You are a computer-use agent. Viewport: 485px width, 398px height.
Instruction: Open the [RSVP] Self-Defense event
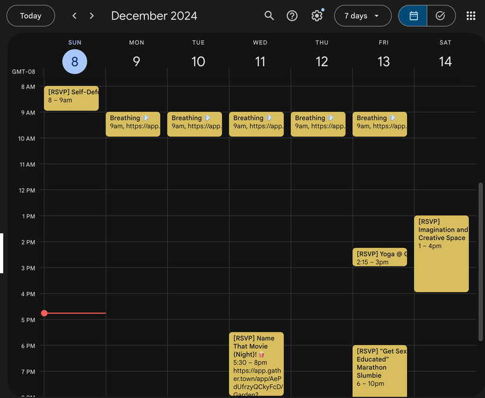click(71, 97)
